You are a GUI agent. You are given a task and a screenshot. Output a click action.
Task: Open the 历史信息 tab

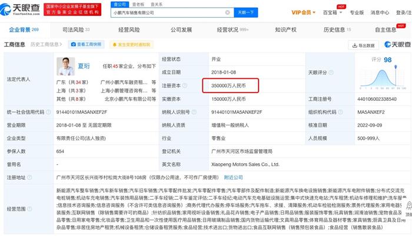(x=337, y=29)
